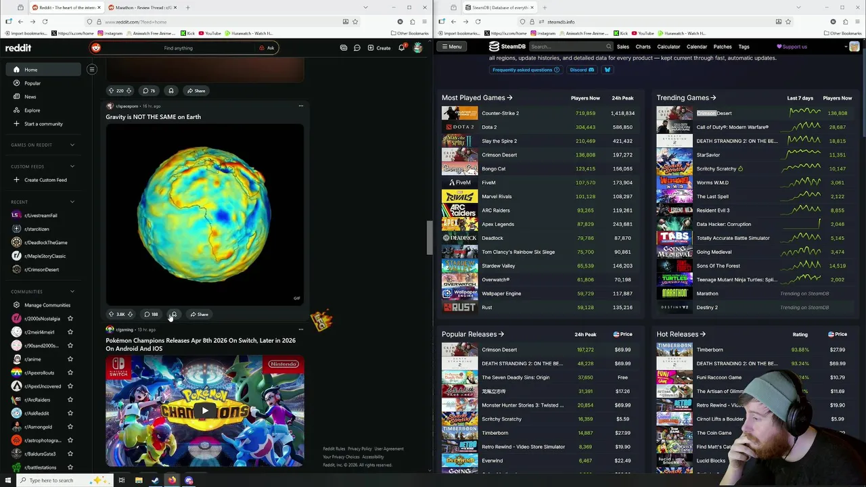Screen dimensions: 866x487
Task: Click the Reddit Create post button
Action: pyautogui.click(x=379, y=48)
